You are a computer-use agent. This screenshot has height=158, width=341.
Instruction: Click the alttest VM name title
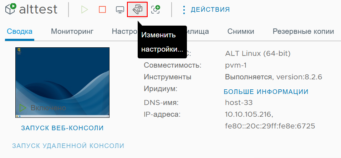38,9
